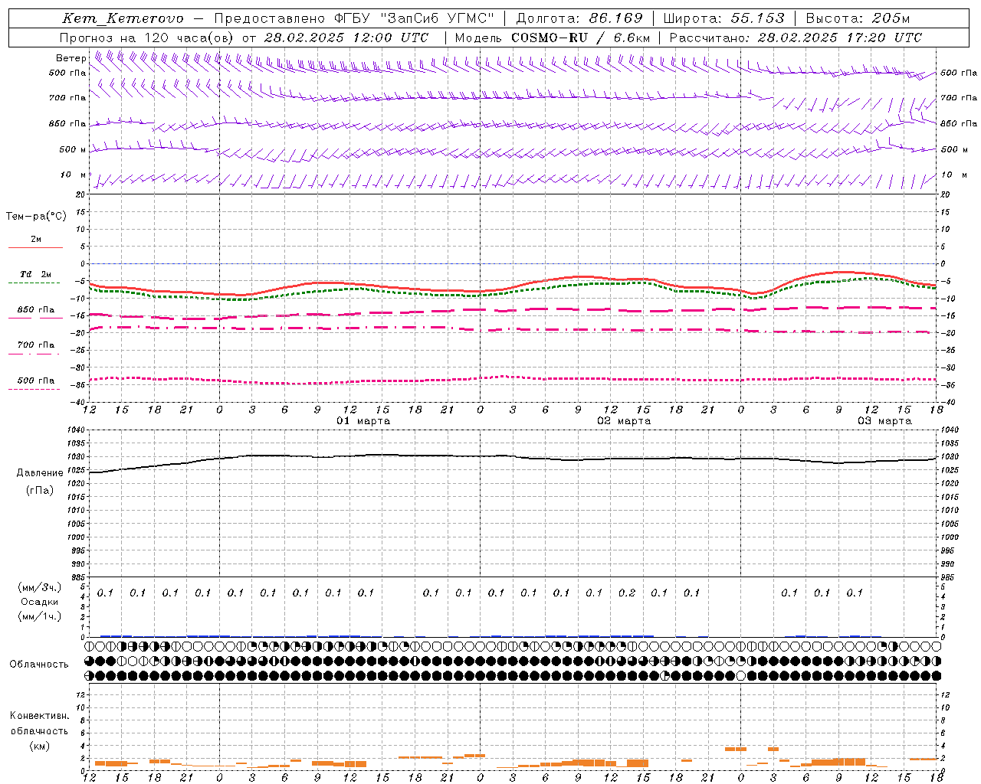The image size is (981, 784).
Task: Click the Рассчитано: 28.02.2025 17:20 UTC timestamp
Action: 796,38
